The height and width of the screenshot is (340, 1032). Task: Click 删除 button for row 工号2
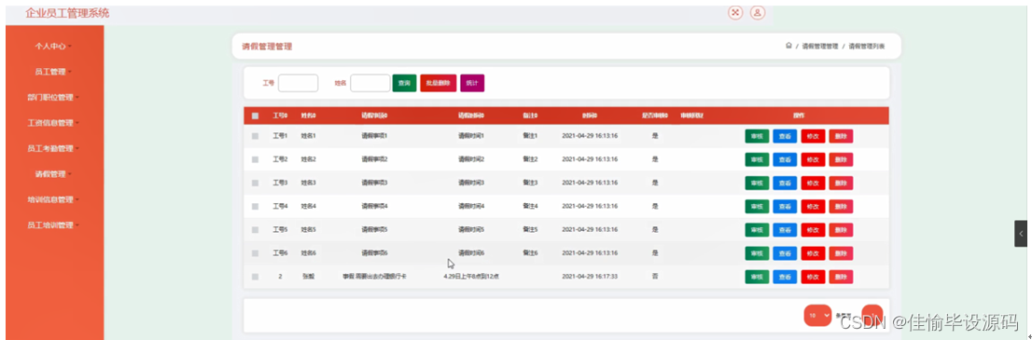(841, 159)
